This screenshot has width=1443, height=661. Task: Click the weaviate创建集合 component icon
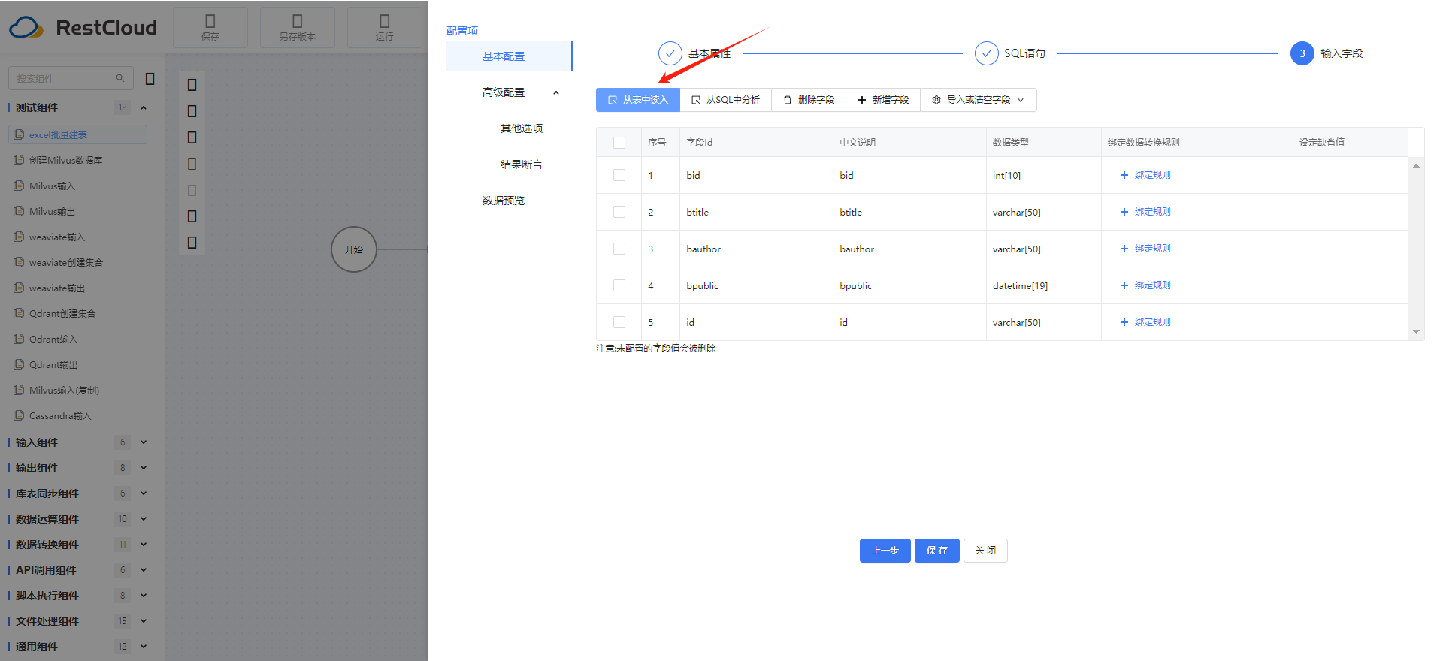[x=19, y=262]
